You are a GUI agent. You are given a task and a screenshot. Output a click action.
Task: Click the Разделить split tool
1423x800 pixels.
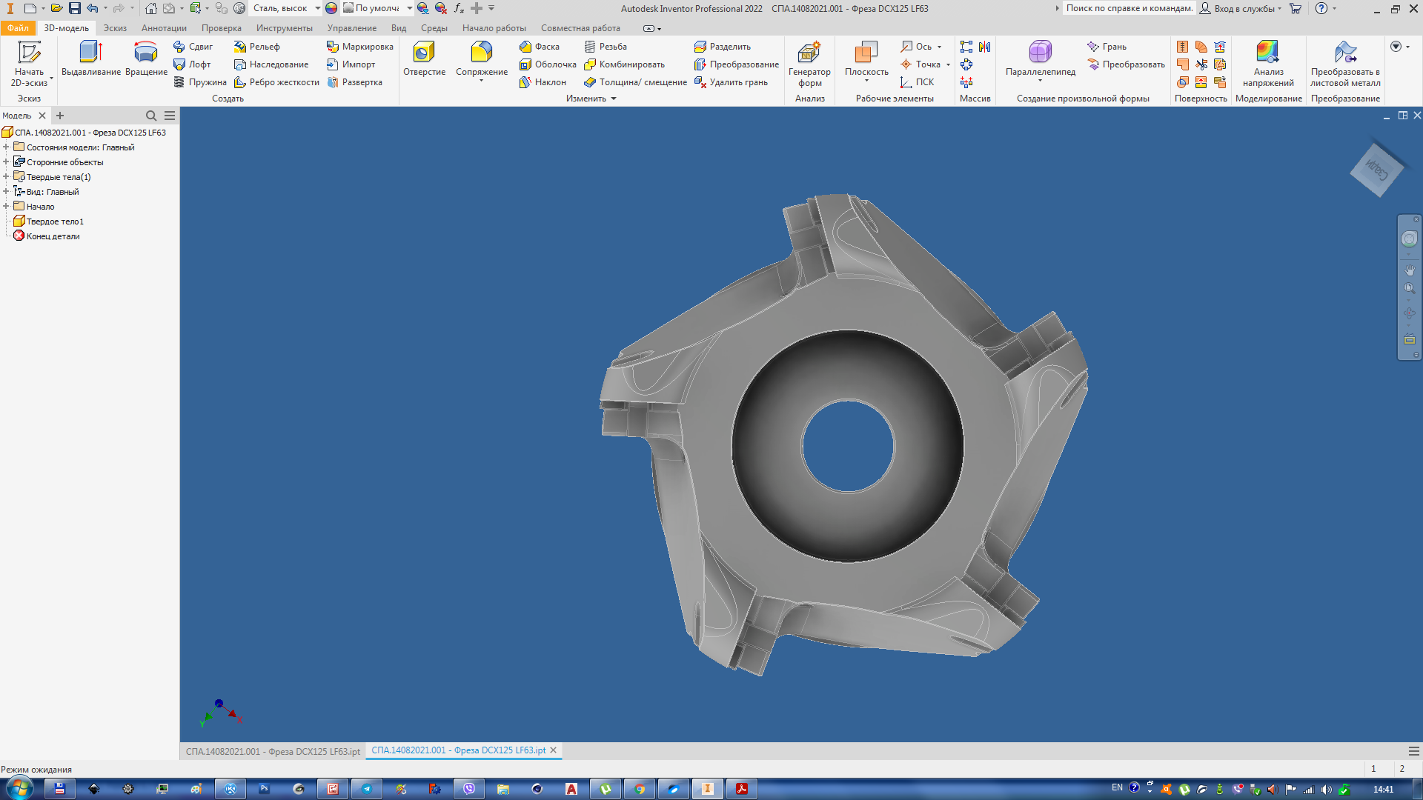point(722,47)
